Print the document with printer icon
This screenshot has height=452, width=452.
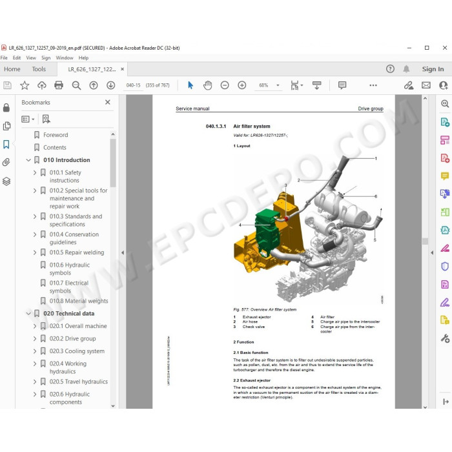(x=59, y=85)
